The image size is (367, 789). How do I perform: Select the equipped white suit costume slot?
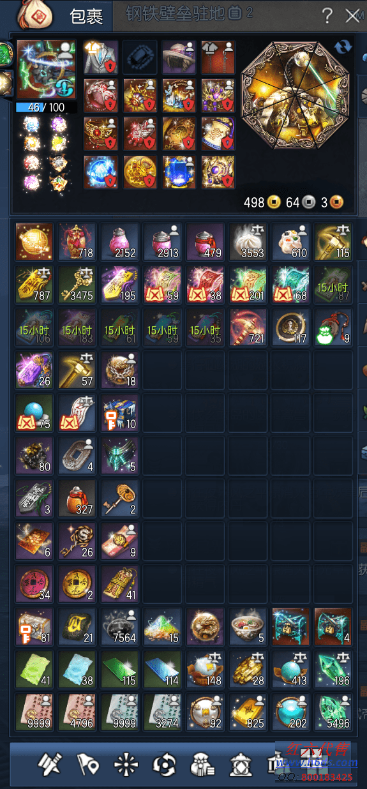click(101, 57)
